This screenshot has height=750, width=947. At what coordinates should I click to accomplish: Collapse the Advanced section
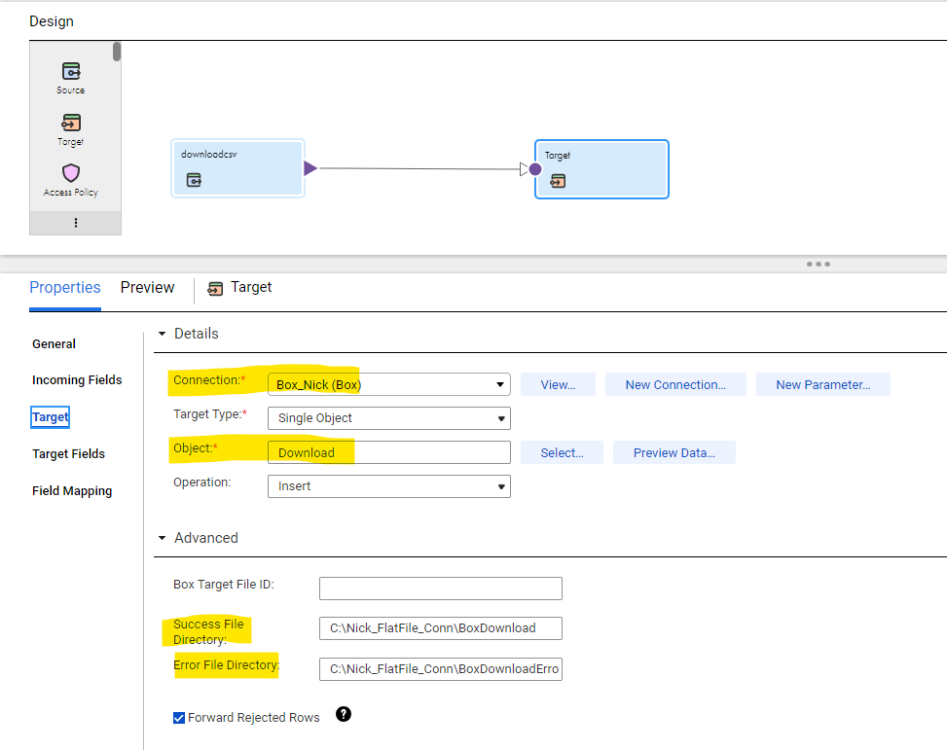pyautogui.click(x=162, y=537)
